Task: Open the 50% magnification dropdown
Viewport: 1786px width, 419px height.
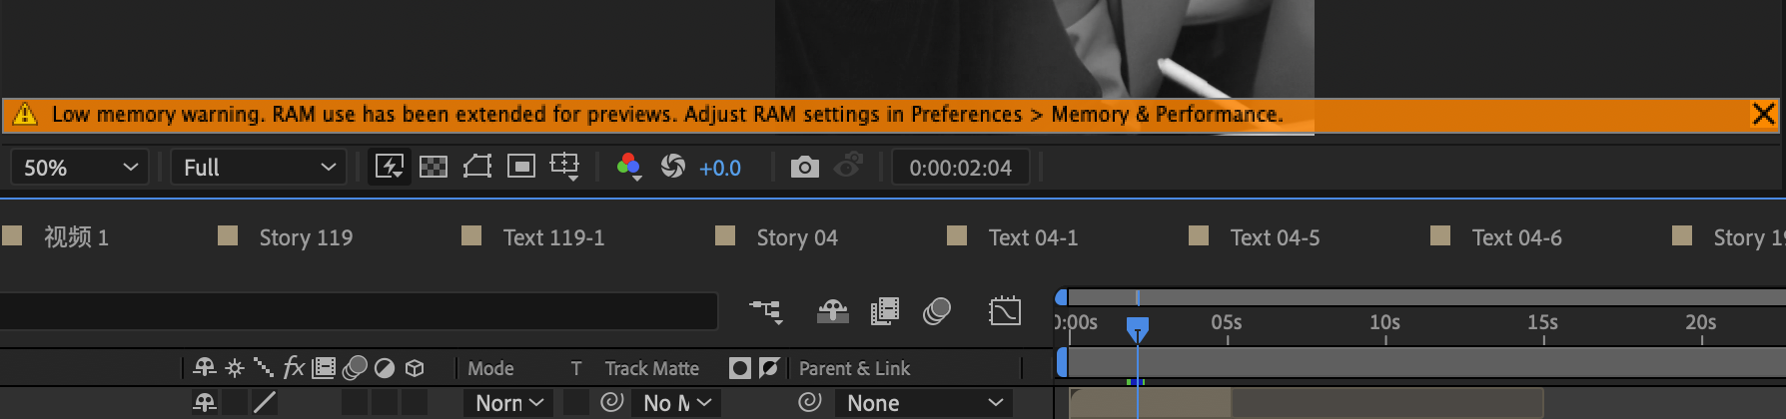Action: click(x=79, y=168)
